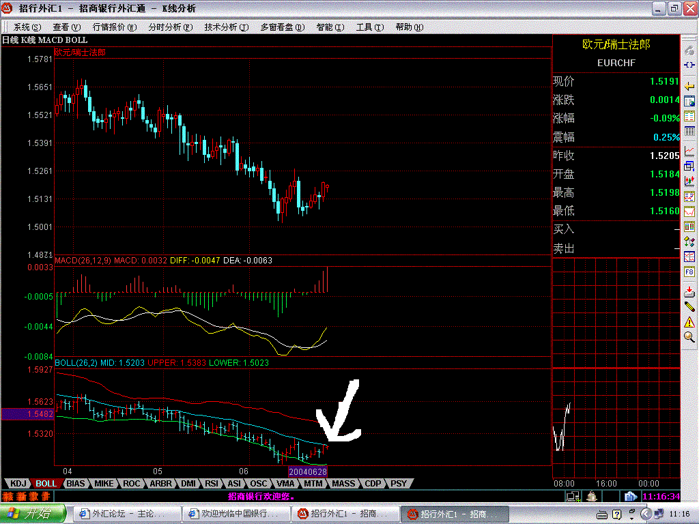This screenshot has width=699, height=524.
Task: Open the candlestick chart icon in sidebar
Action: (689, 181)
